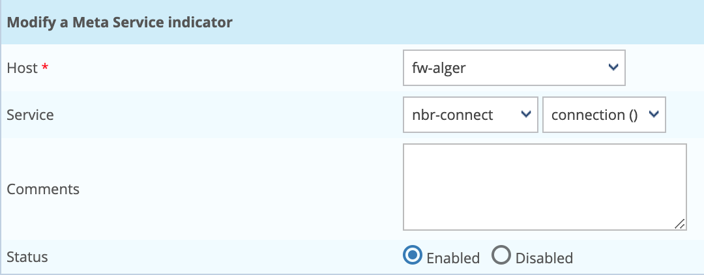Click the Disabled status label text
Image resolution: width=704 pixels, height=275 pixels.
544,257
